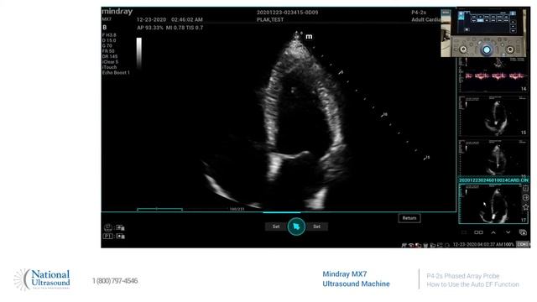Click the battery indicator in status bar

click(x=522, y=244)
